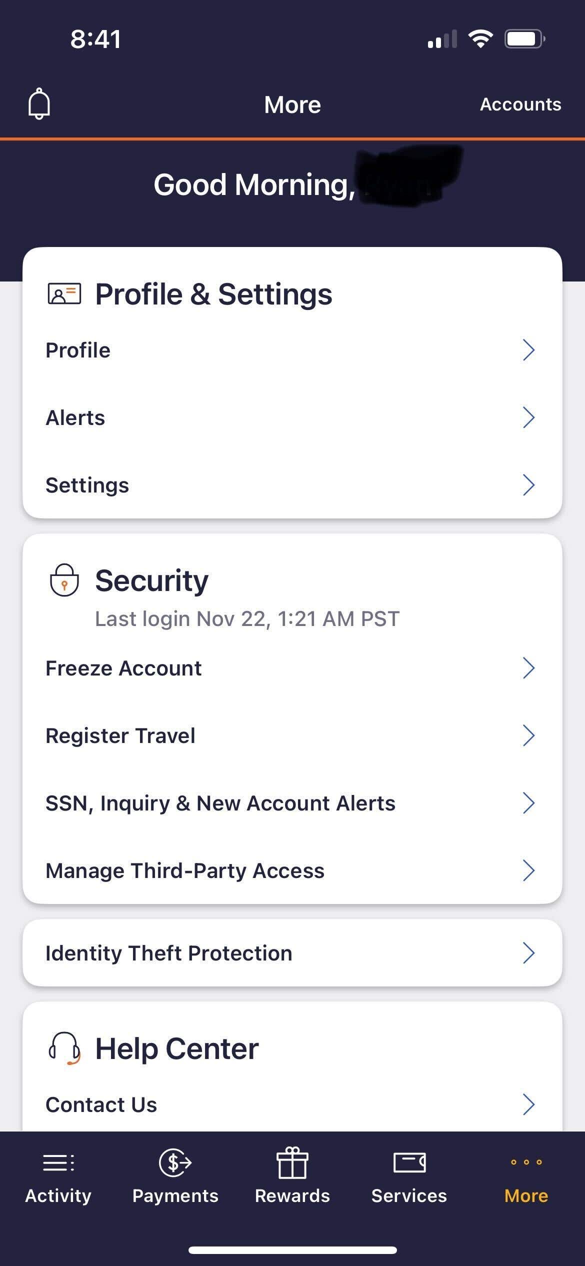Open Manage Third-Party Access
The width and height of the screenshot is (585, 1266).
pyautogui.click(x=185, y=871)
